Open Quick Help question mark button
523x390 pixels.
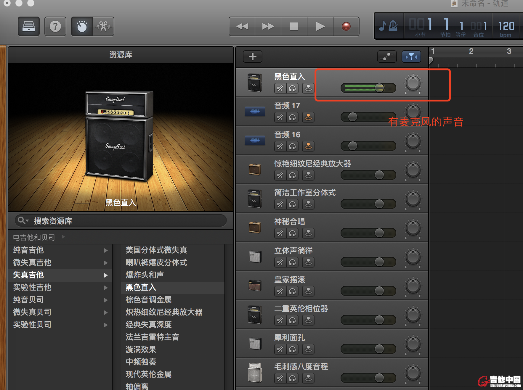(x=55, y=26)
